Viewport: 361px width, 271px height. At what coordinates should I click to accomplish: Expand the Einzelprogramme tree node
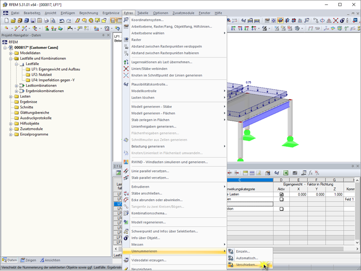pos(10,135)
